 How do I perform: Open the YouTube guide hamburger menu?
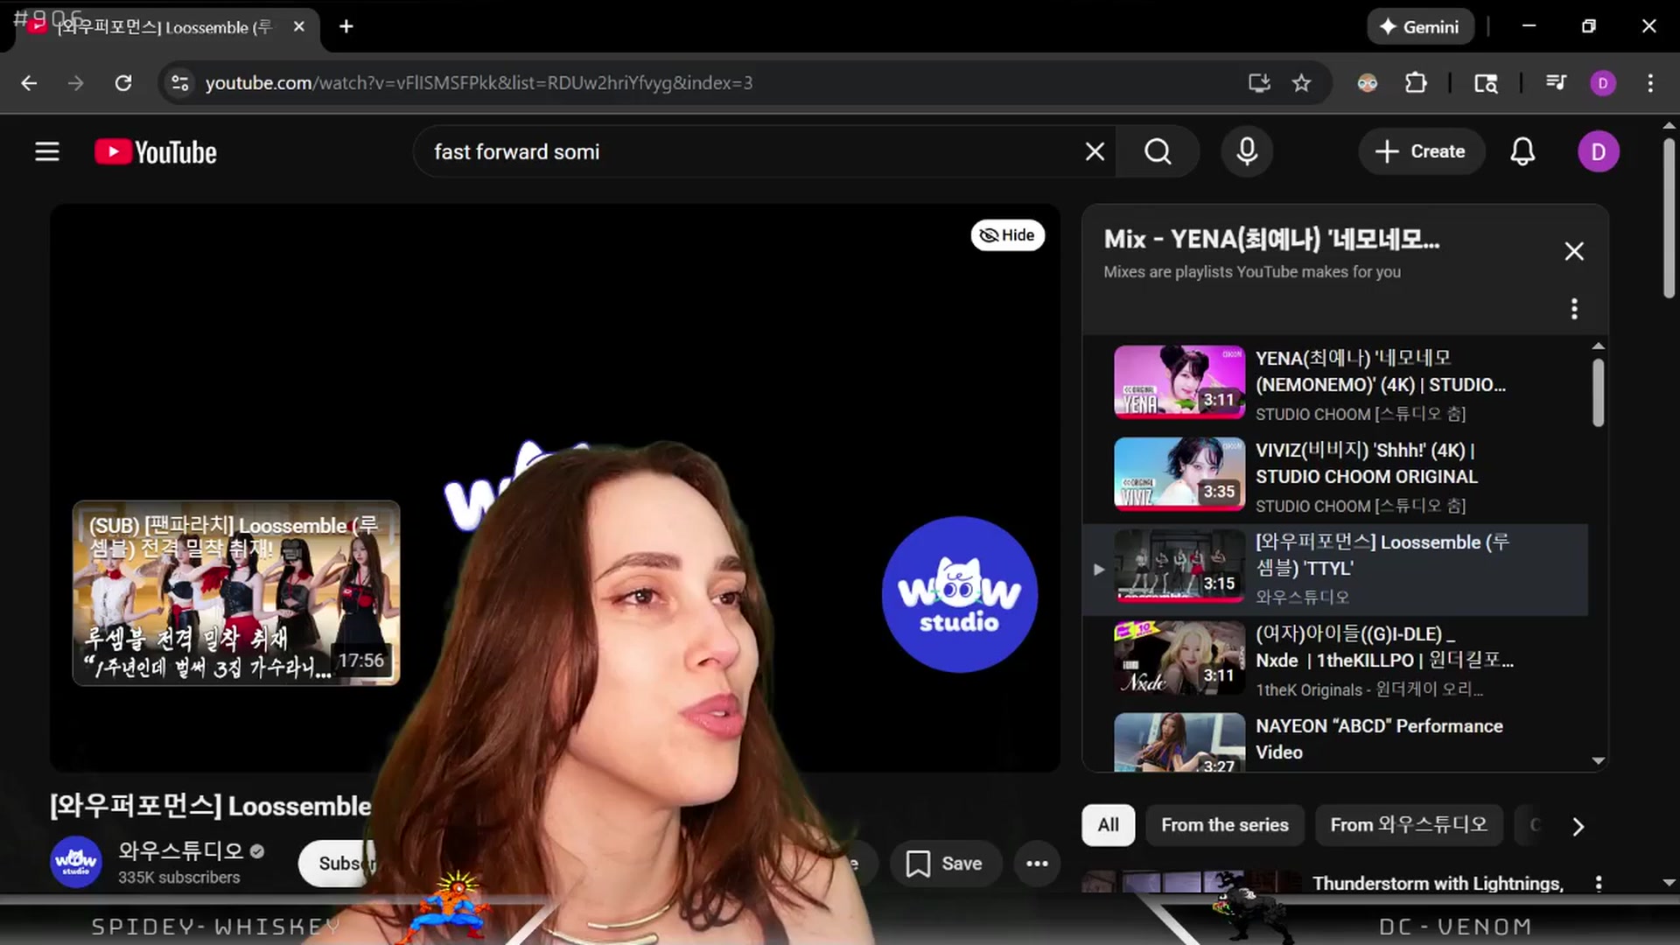point(47,151)
